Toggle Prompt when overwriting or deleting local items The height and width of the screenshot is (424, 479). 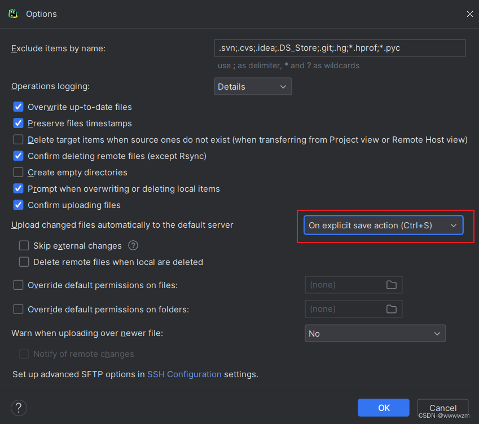tap(18, 189)
